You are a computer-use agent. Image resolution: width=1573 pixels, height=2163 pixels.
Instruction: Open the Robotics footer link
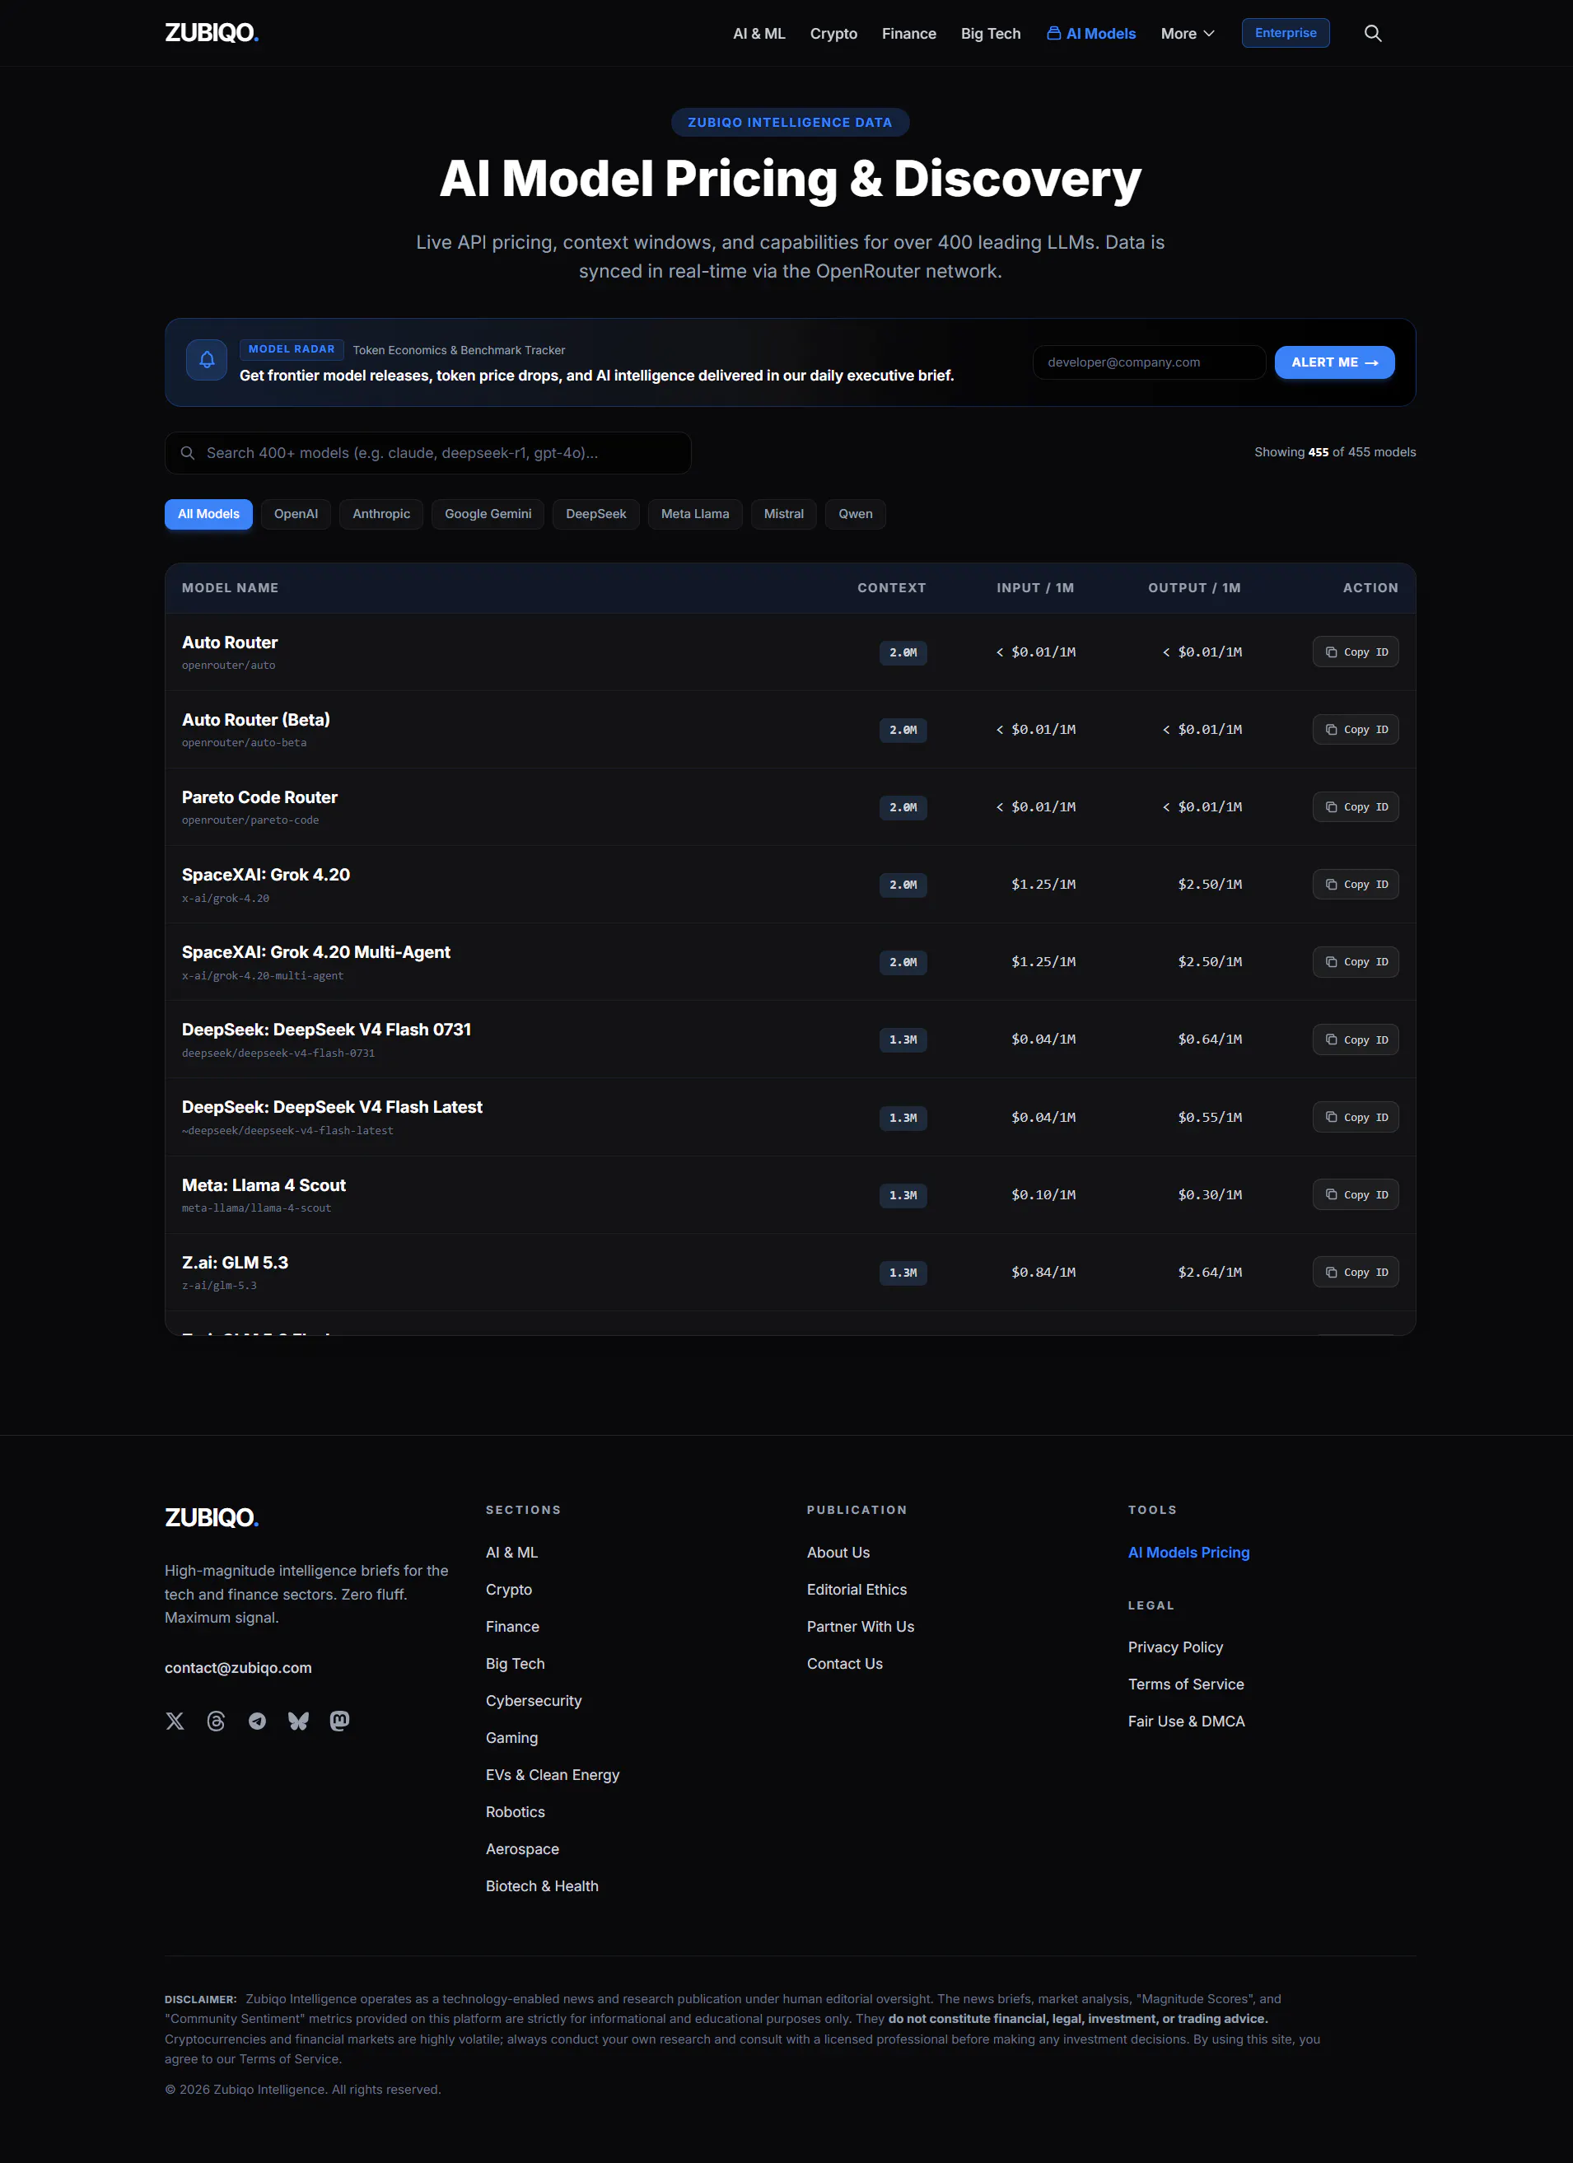(516, 1812)
